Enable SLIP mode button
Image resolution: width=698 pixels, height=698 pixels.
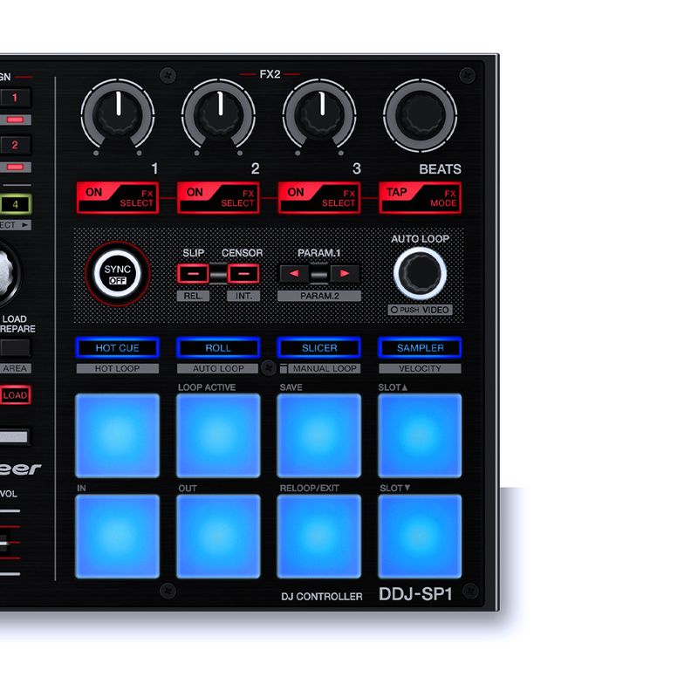[x=193, y=274]
